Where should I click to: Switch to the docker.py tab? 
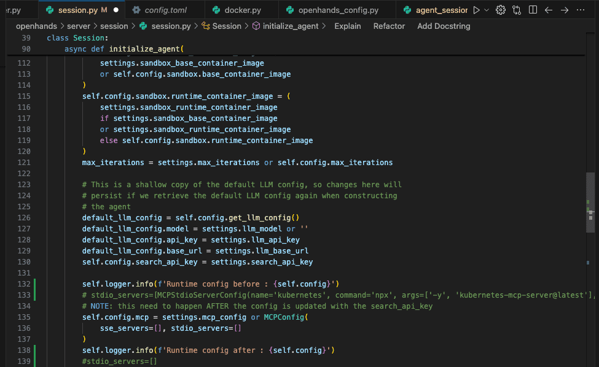[x=243, y=10]
